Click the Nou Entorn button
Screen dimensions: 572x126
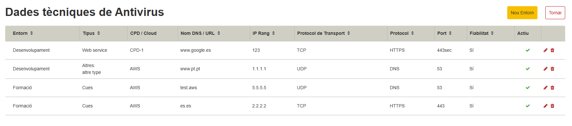tap(522, 13)
